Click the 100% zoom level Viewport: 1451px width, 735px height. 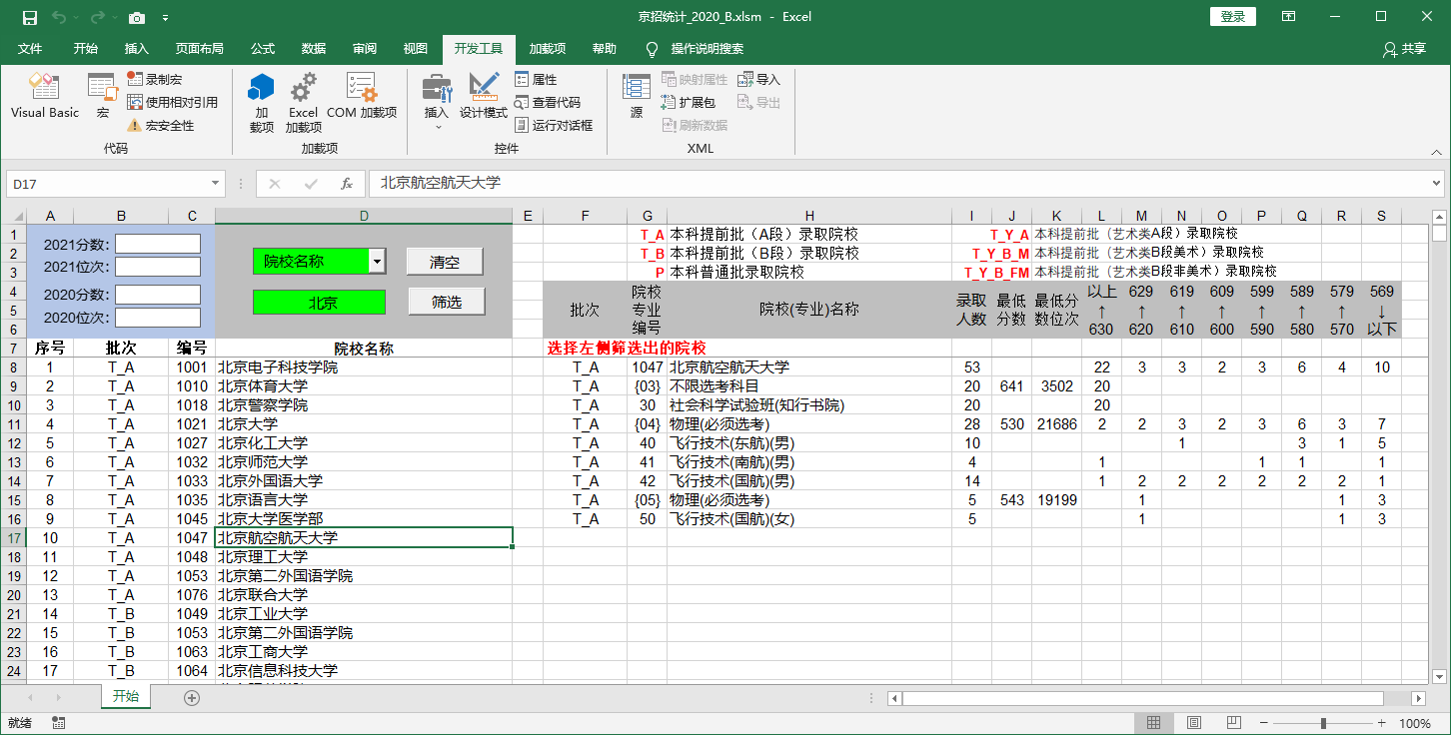point(1414,723)
